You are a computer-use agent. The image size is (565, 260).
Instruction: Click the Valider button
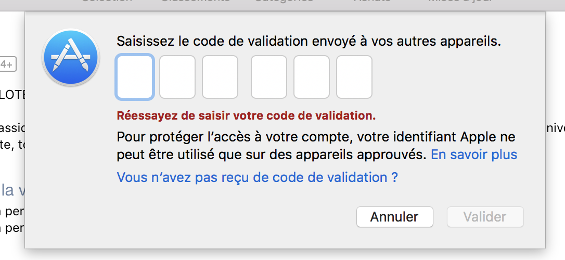(485, 217)
